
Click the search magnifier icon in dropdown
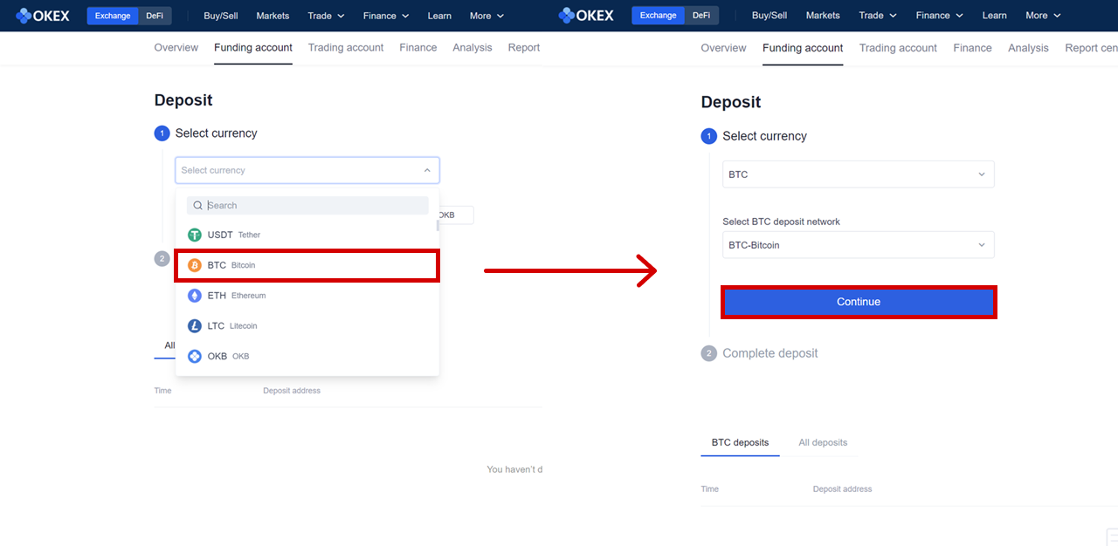tap(198, 206)
